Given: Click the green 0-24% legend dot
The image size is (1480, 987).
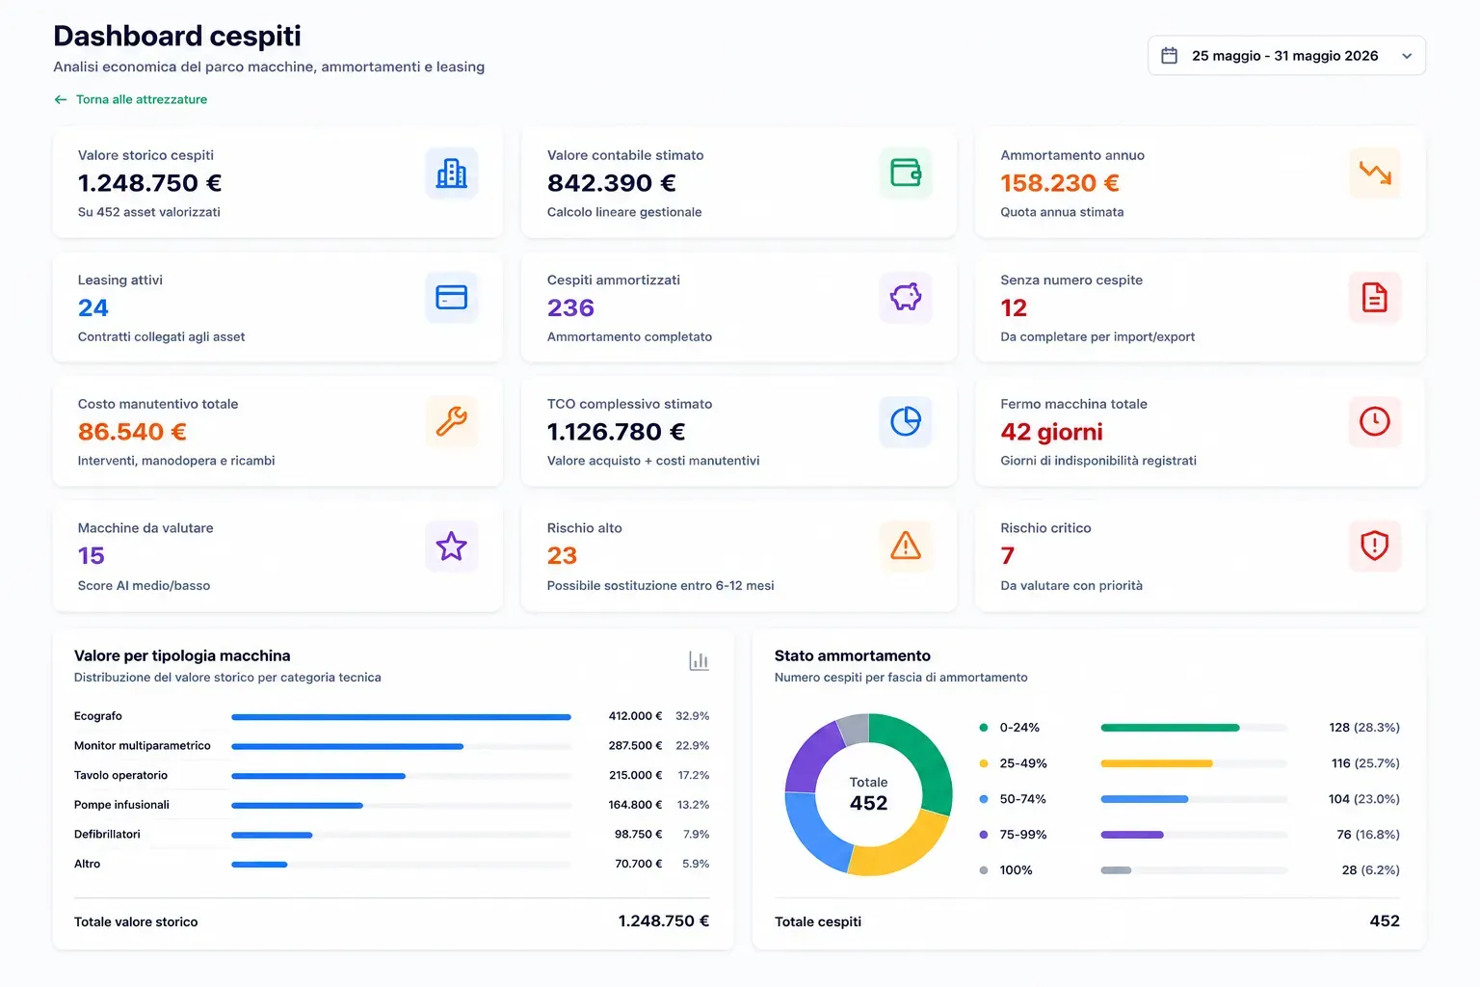Looking at the screenshot, I should (x=983, y=728).
